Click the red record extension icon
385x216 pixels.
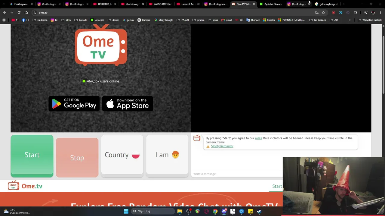coord(333,13)
